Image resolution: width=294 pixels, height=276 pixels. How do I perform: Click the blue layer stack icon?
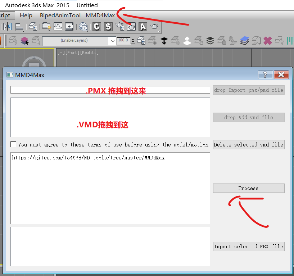coord(244,41)
